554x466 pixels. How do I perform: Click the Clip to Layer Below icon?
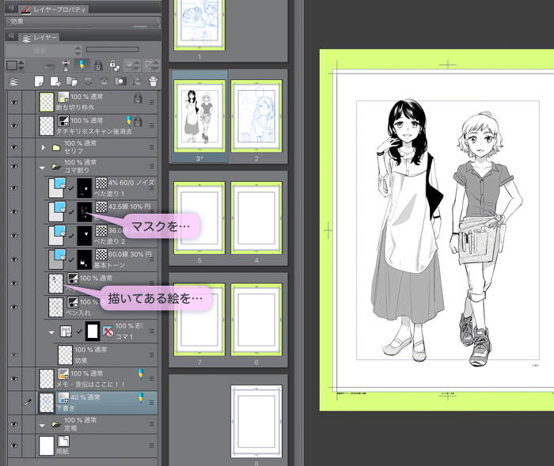pyautogui.click(x=49, y=66)
